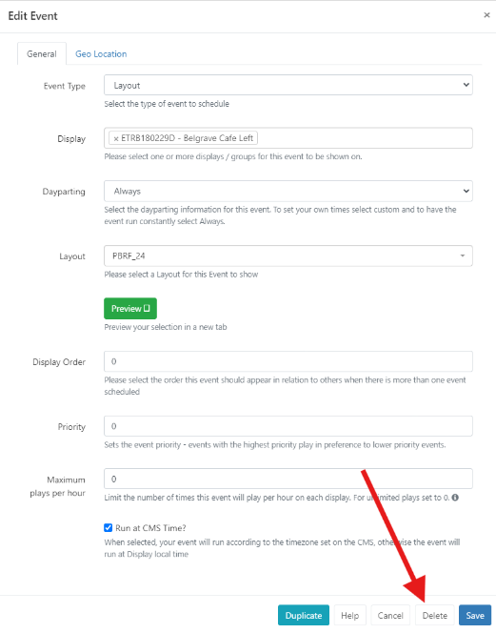
Task: Click the Display selection box empty area
Action: 365,138
